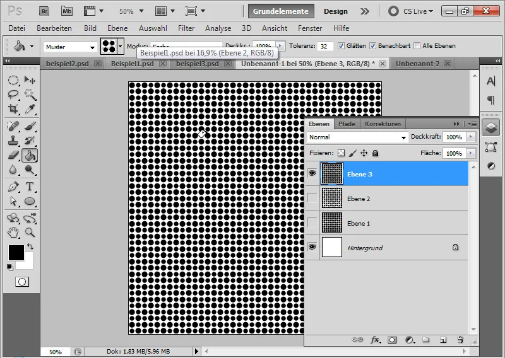Open the pattern picker arrow
Image resolution: width=505 pixels, height=358 pixels.
tap(121, 46)
